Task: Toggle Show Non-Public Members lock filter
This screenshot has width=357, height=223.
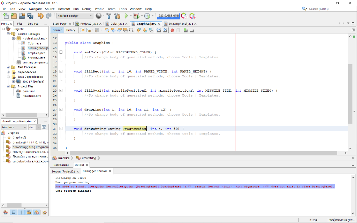Action: (x=29, y=212)
